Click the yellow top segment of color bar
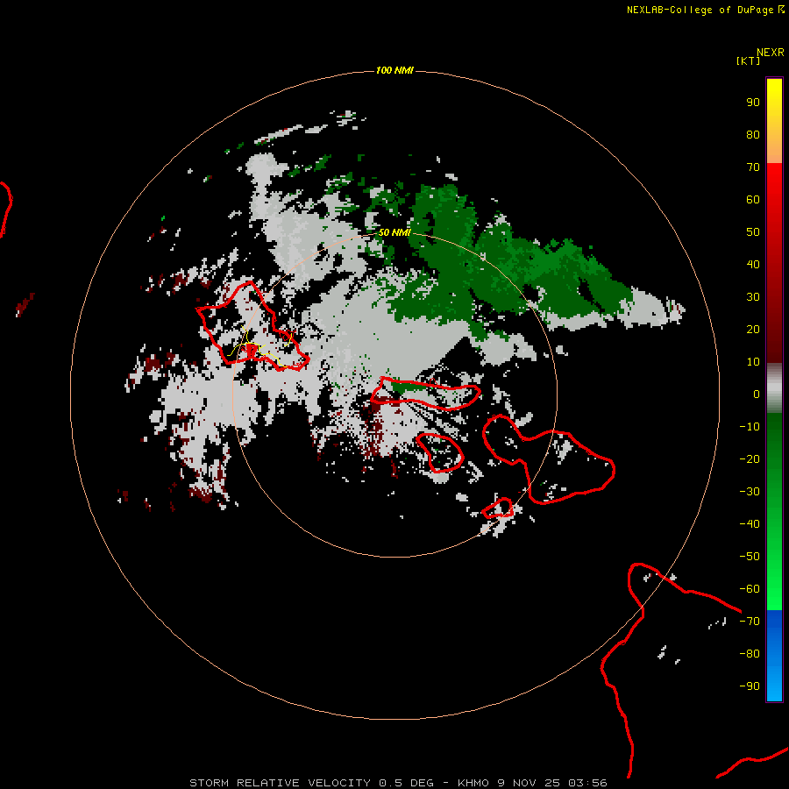789x789 pixels. [774, 120]
